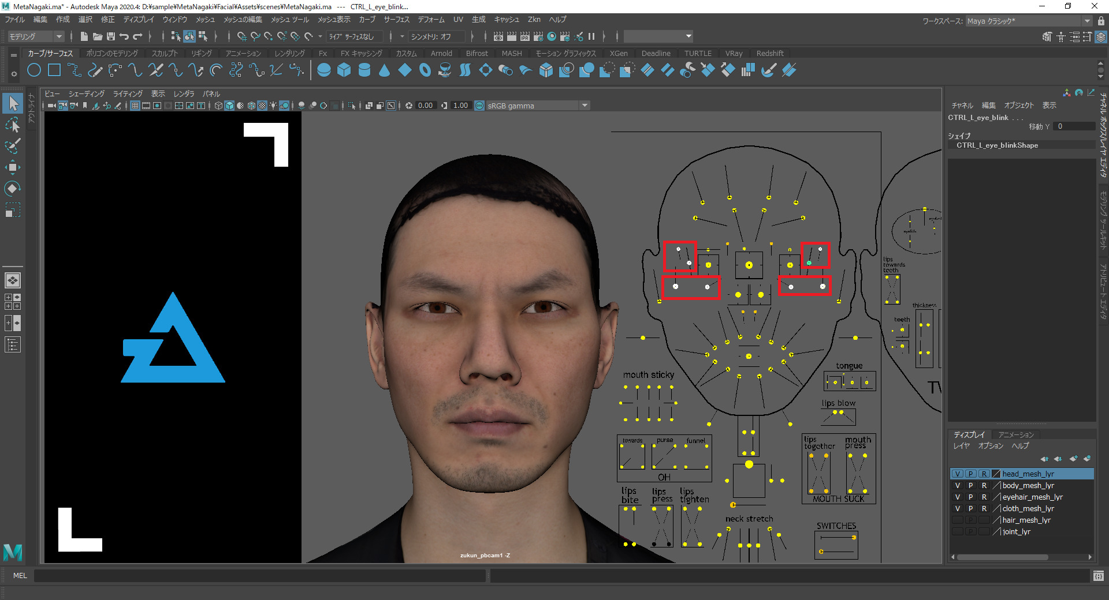This screenshot has height=600, width=1109.
Task: Activate the Move tool in toolbox
Action: coord(12,168)
